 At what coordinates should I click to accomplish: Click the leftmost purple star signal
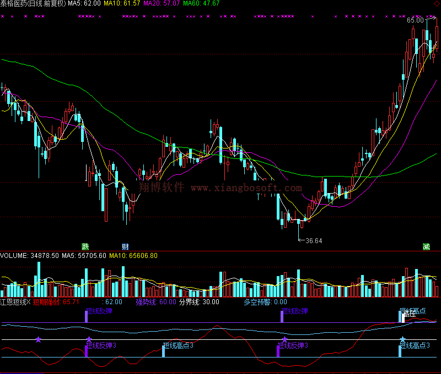tap(38, 339)
